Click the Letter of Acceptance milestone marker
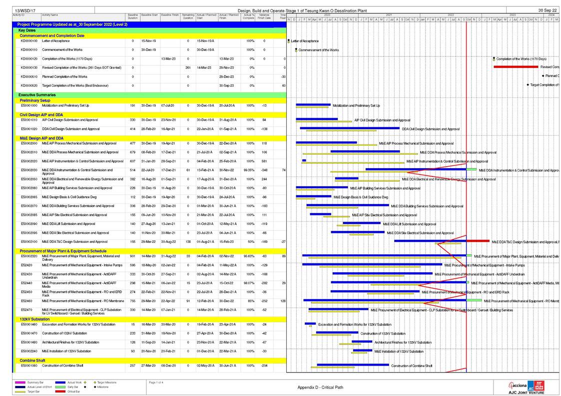561x396 pixels. [x=289, y=41]
